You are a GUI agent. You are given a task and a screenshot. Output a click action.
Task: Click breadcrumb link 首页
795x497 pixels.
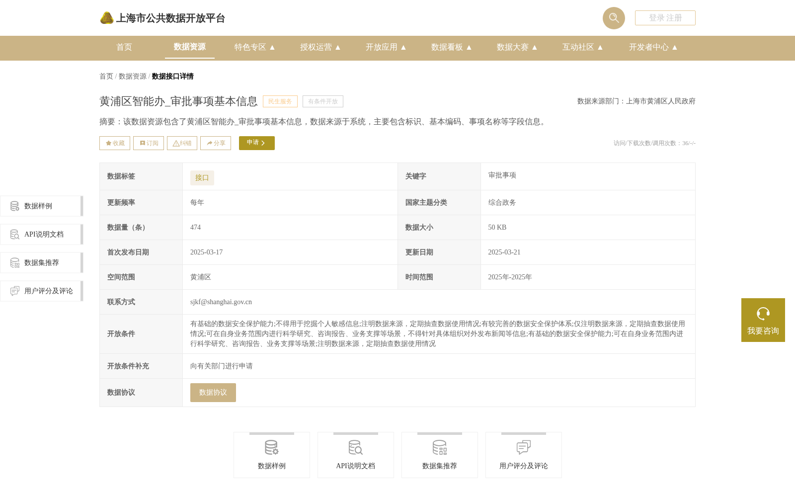coord(106,77)
